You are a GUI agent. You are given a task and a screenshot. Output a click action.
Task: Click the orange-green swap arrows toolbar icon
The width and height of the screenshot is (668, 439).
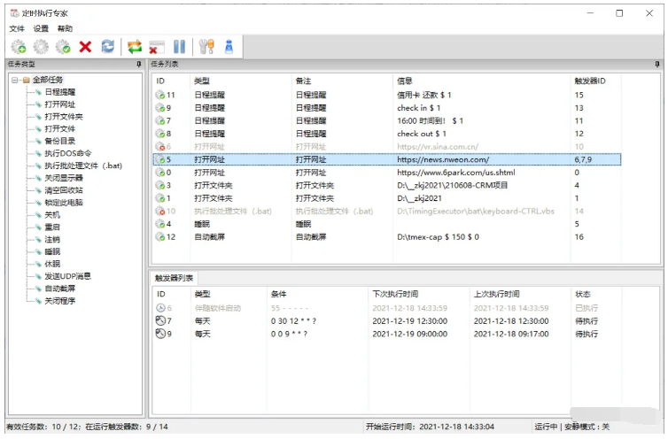tap(135, 47)
